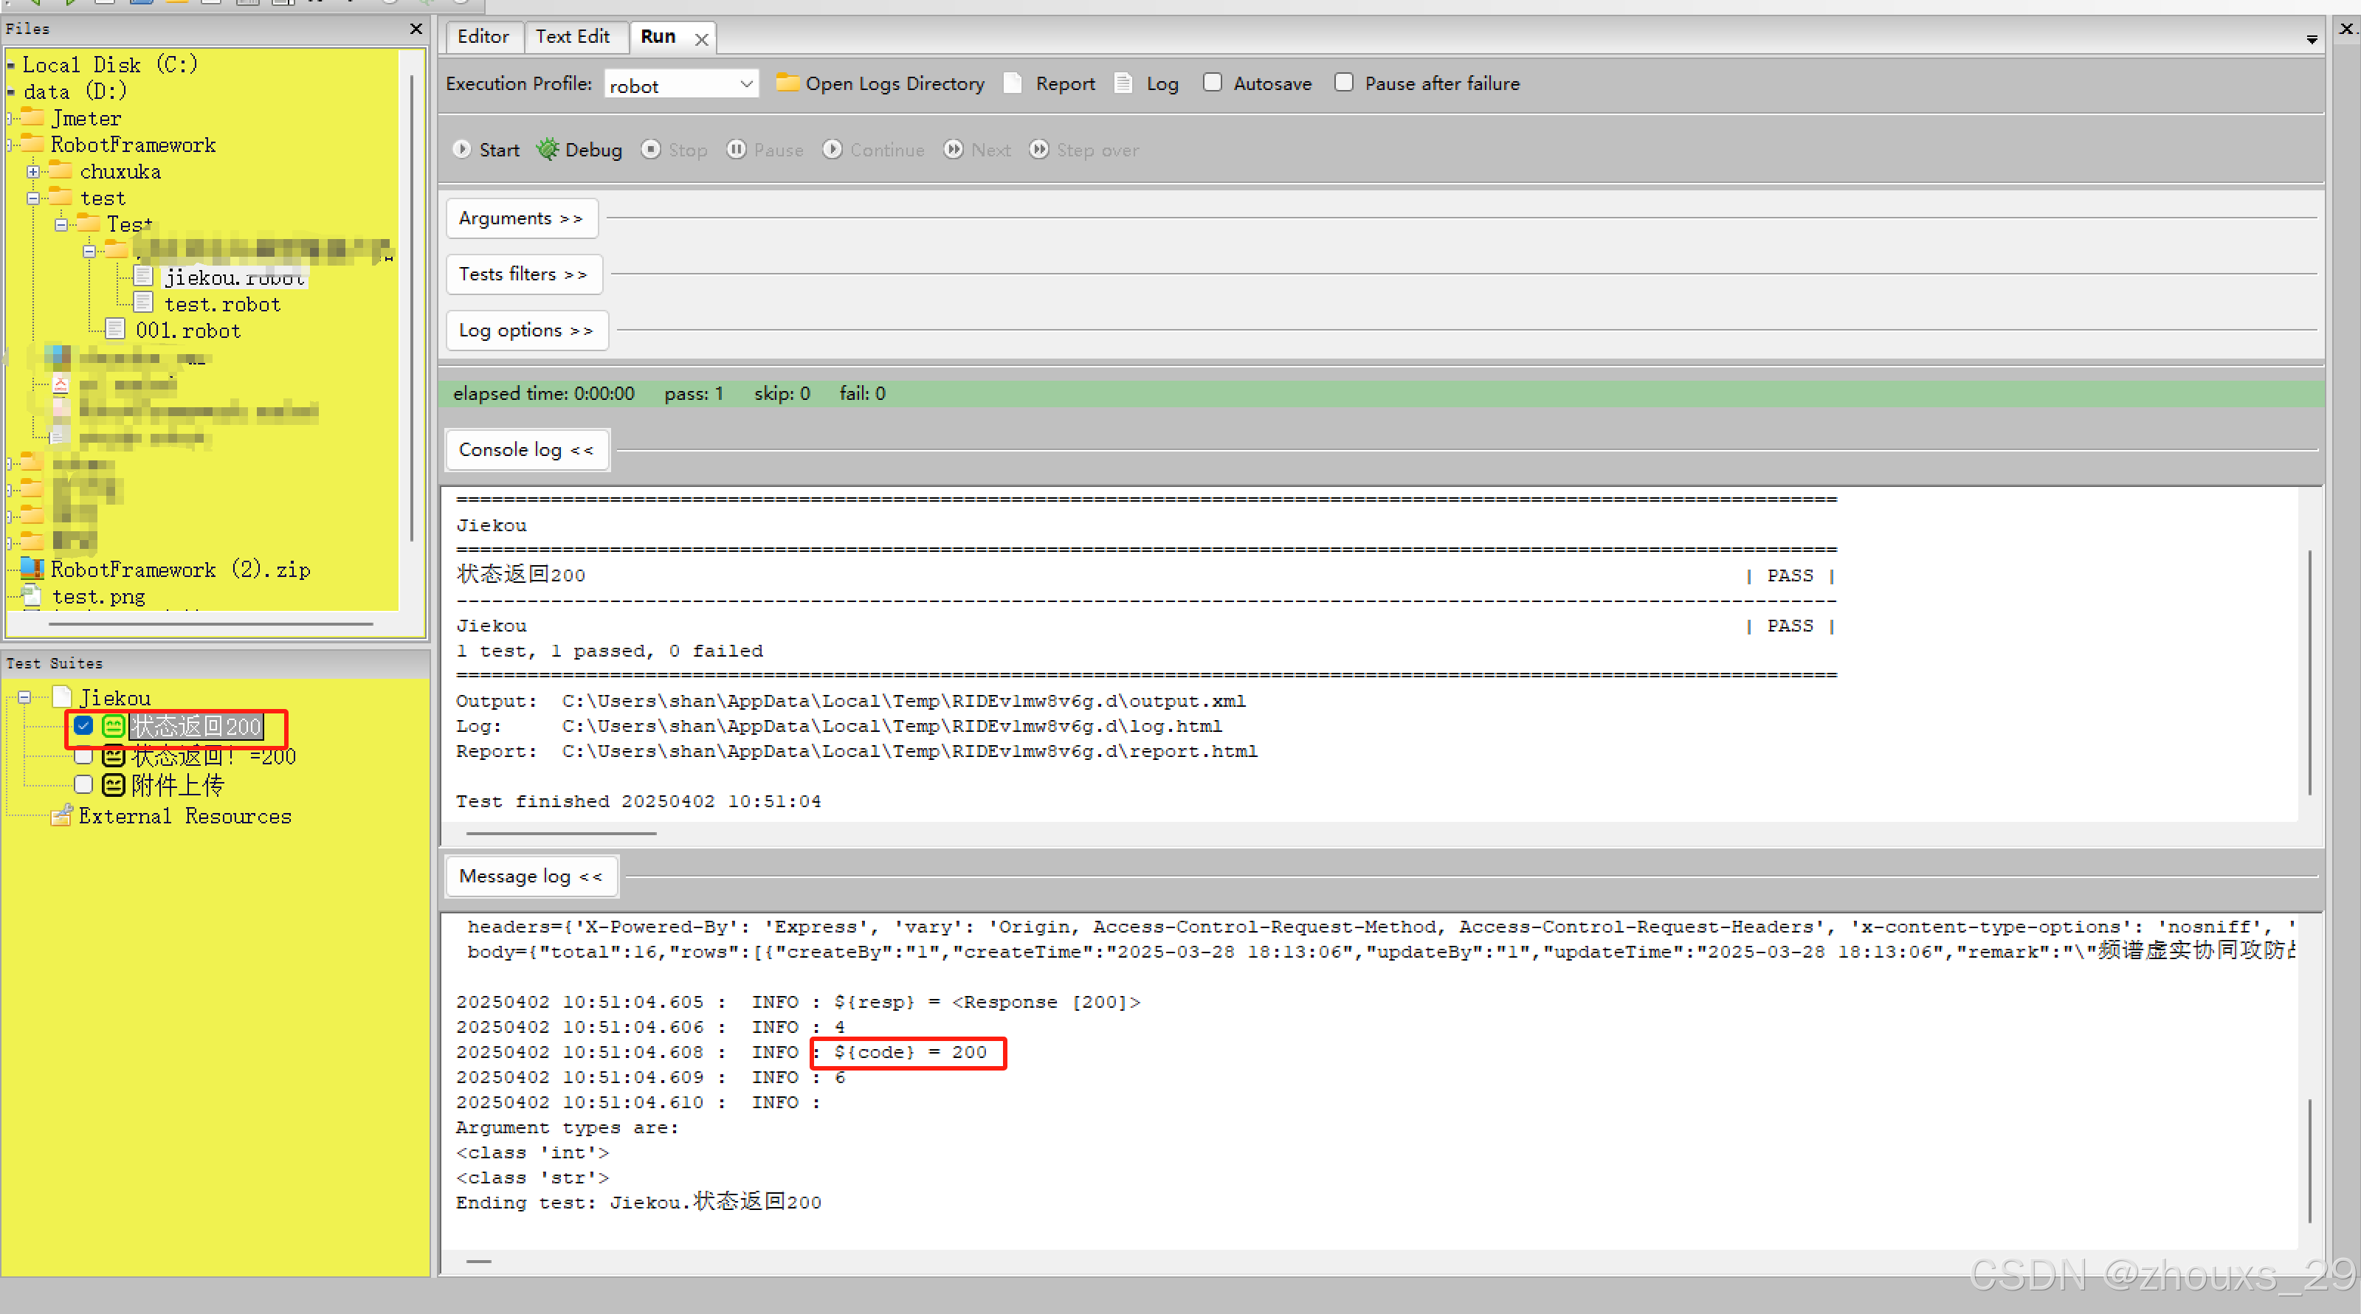
Task: Click the Debug bug icon
Action: click(x=547, y=149)
